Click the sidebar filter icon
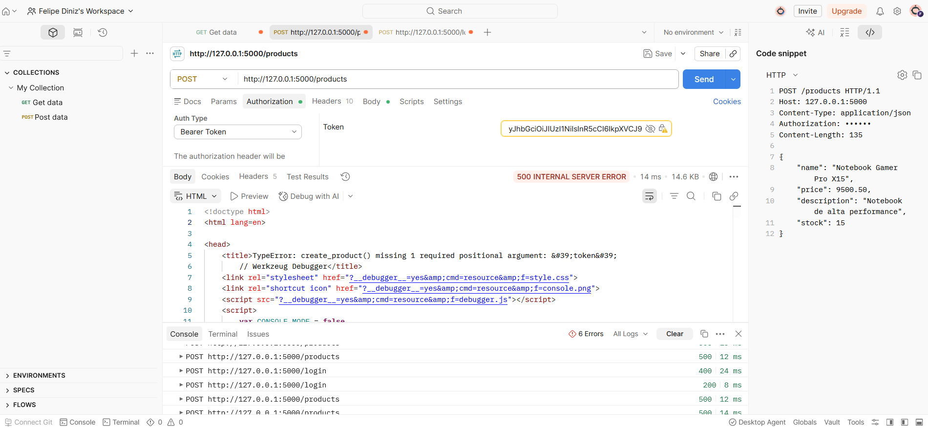 coord(7,53)
